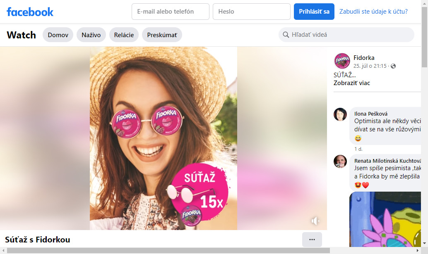Viewport: 428px width, 254px height.
Task: Click the E-mail alebo telefón field
Action: click(171, 12)
